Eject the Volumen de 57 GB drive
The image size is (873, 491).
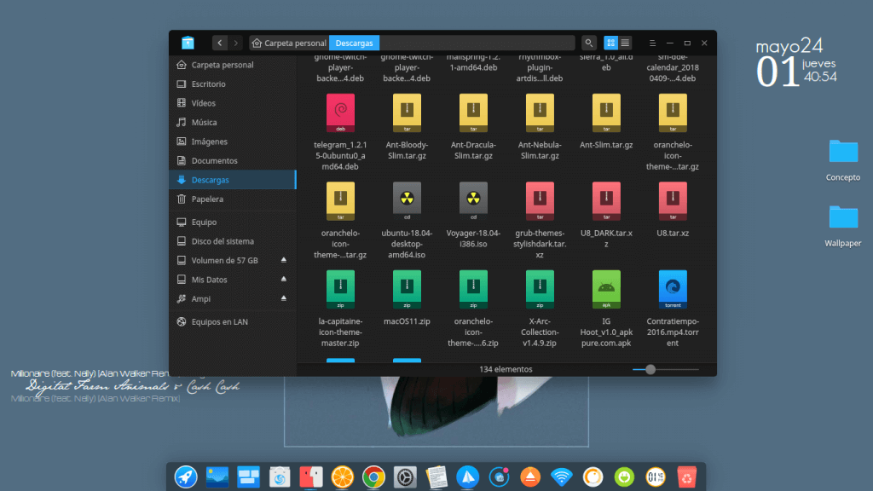[x=284, y=260]
